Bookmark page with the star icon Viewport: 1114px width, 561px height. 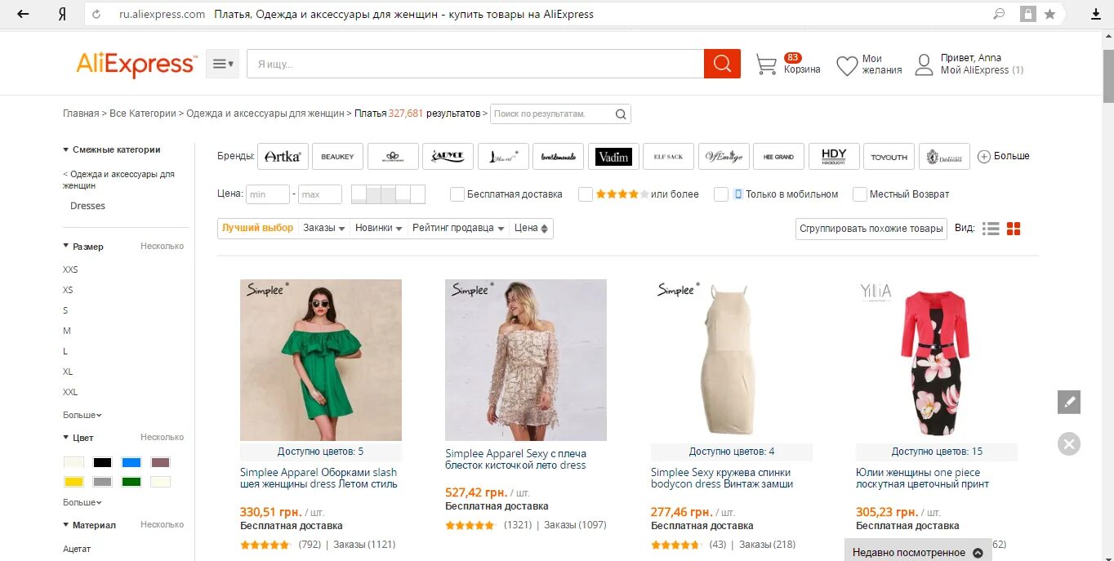[x=1049, y=14]
